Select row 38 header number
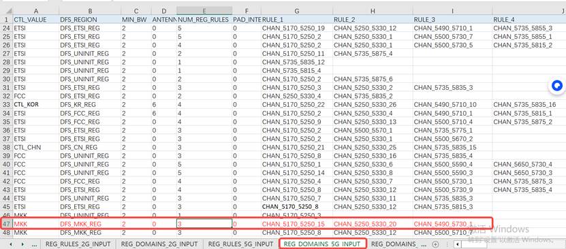The height and width of the screenshot is (249, 566). [6, 147]
